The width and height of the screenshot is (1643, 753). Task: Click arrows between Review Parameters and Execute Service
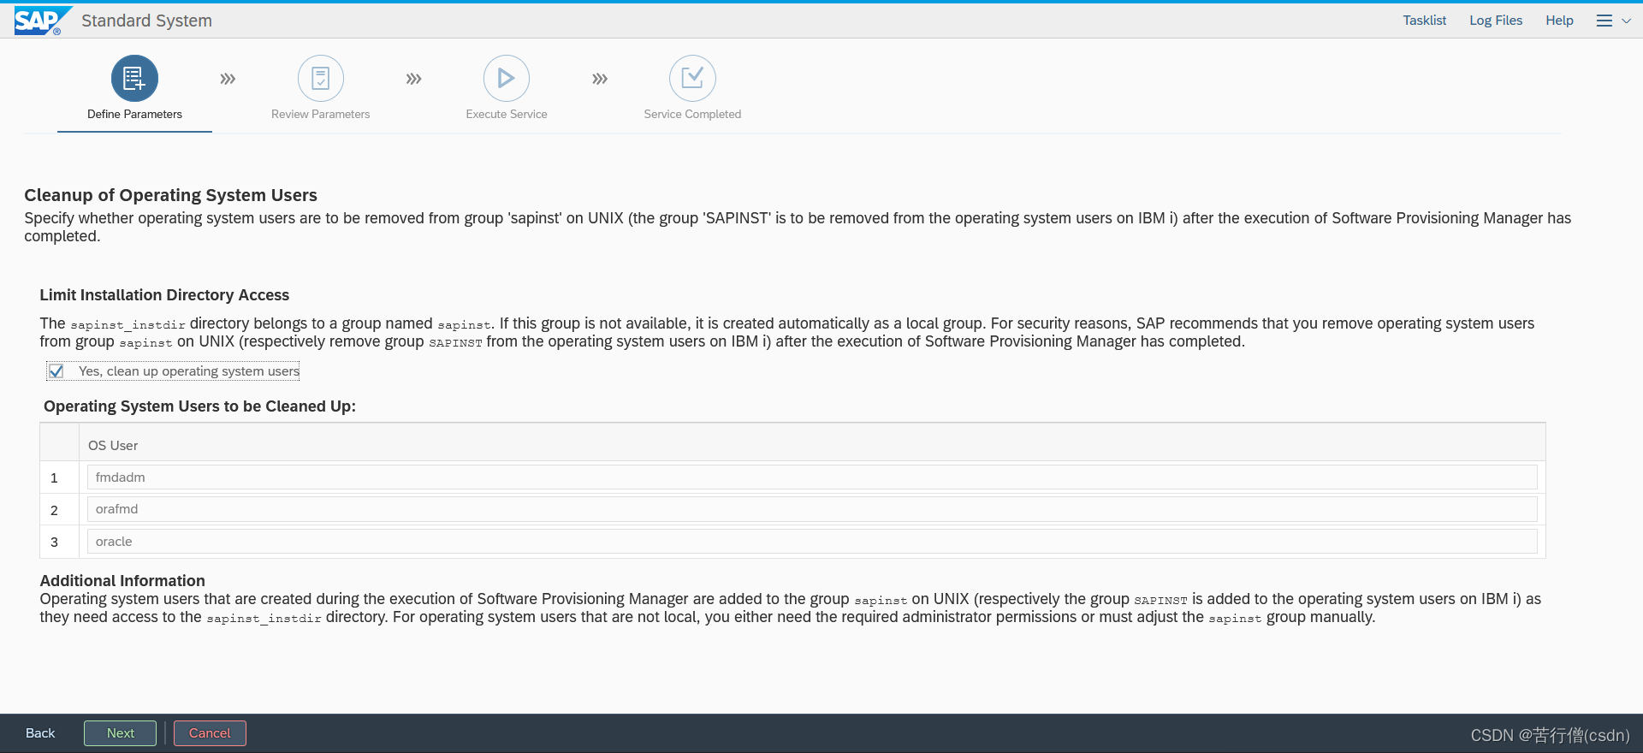[414, 79]
